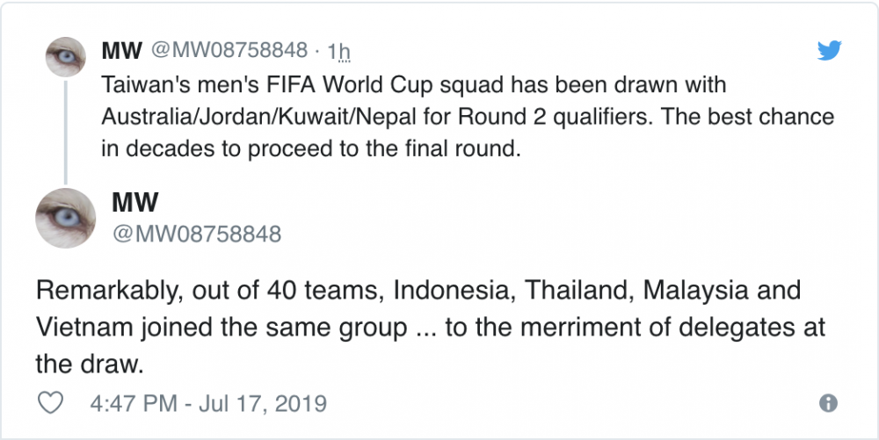Click @MW08758848 handle in the top tweet

pos(229,50)
